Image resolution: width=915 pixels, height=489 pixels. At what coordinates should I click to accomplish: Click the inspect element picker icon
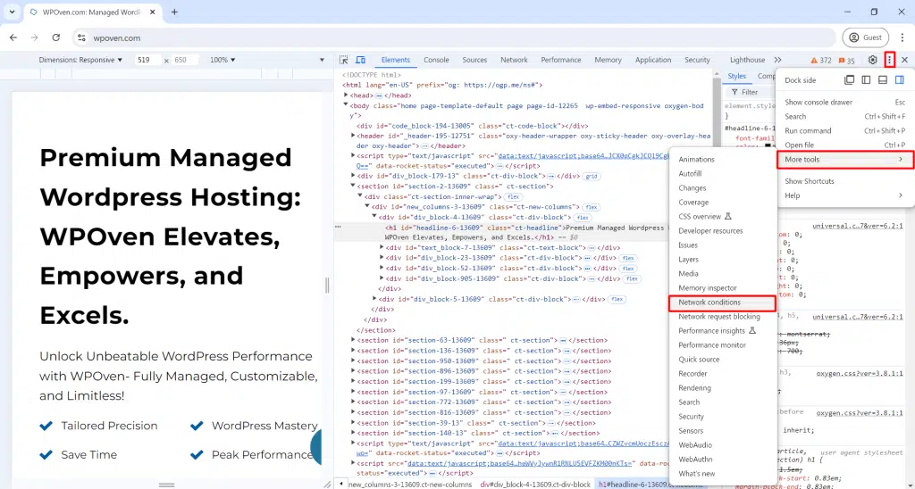344,60
